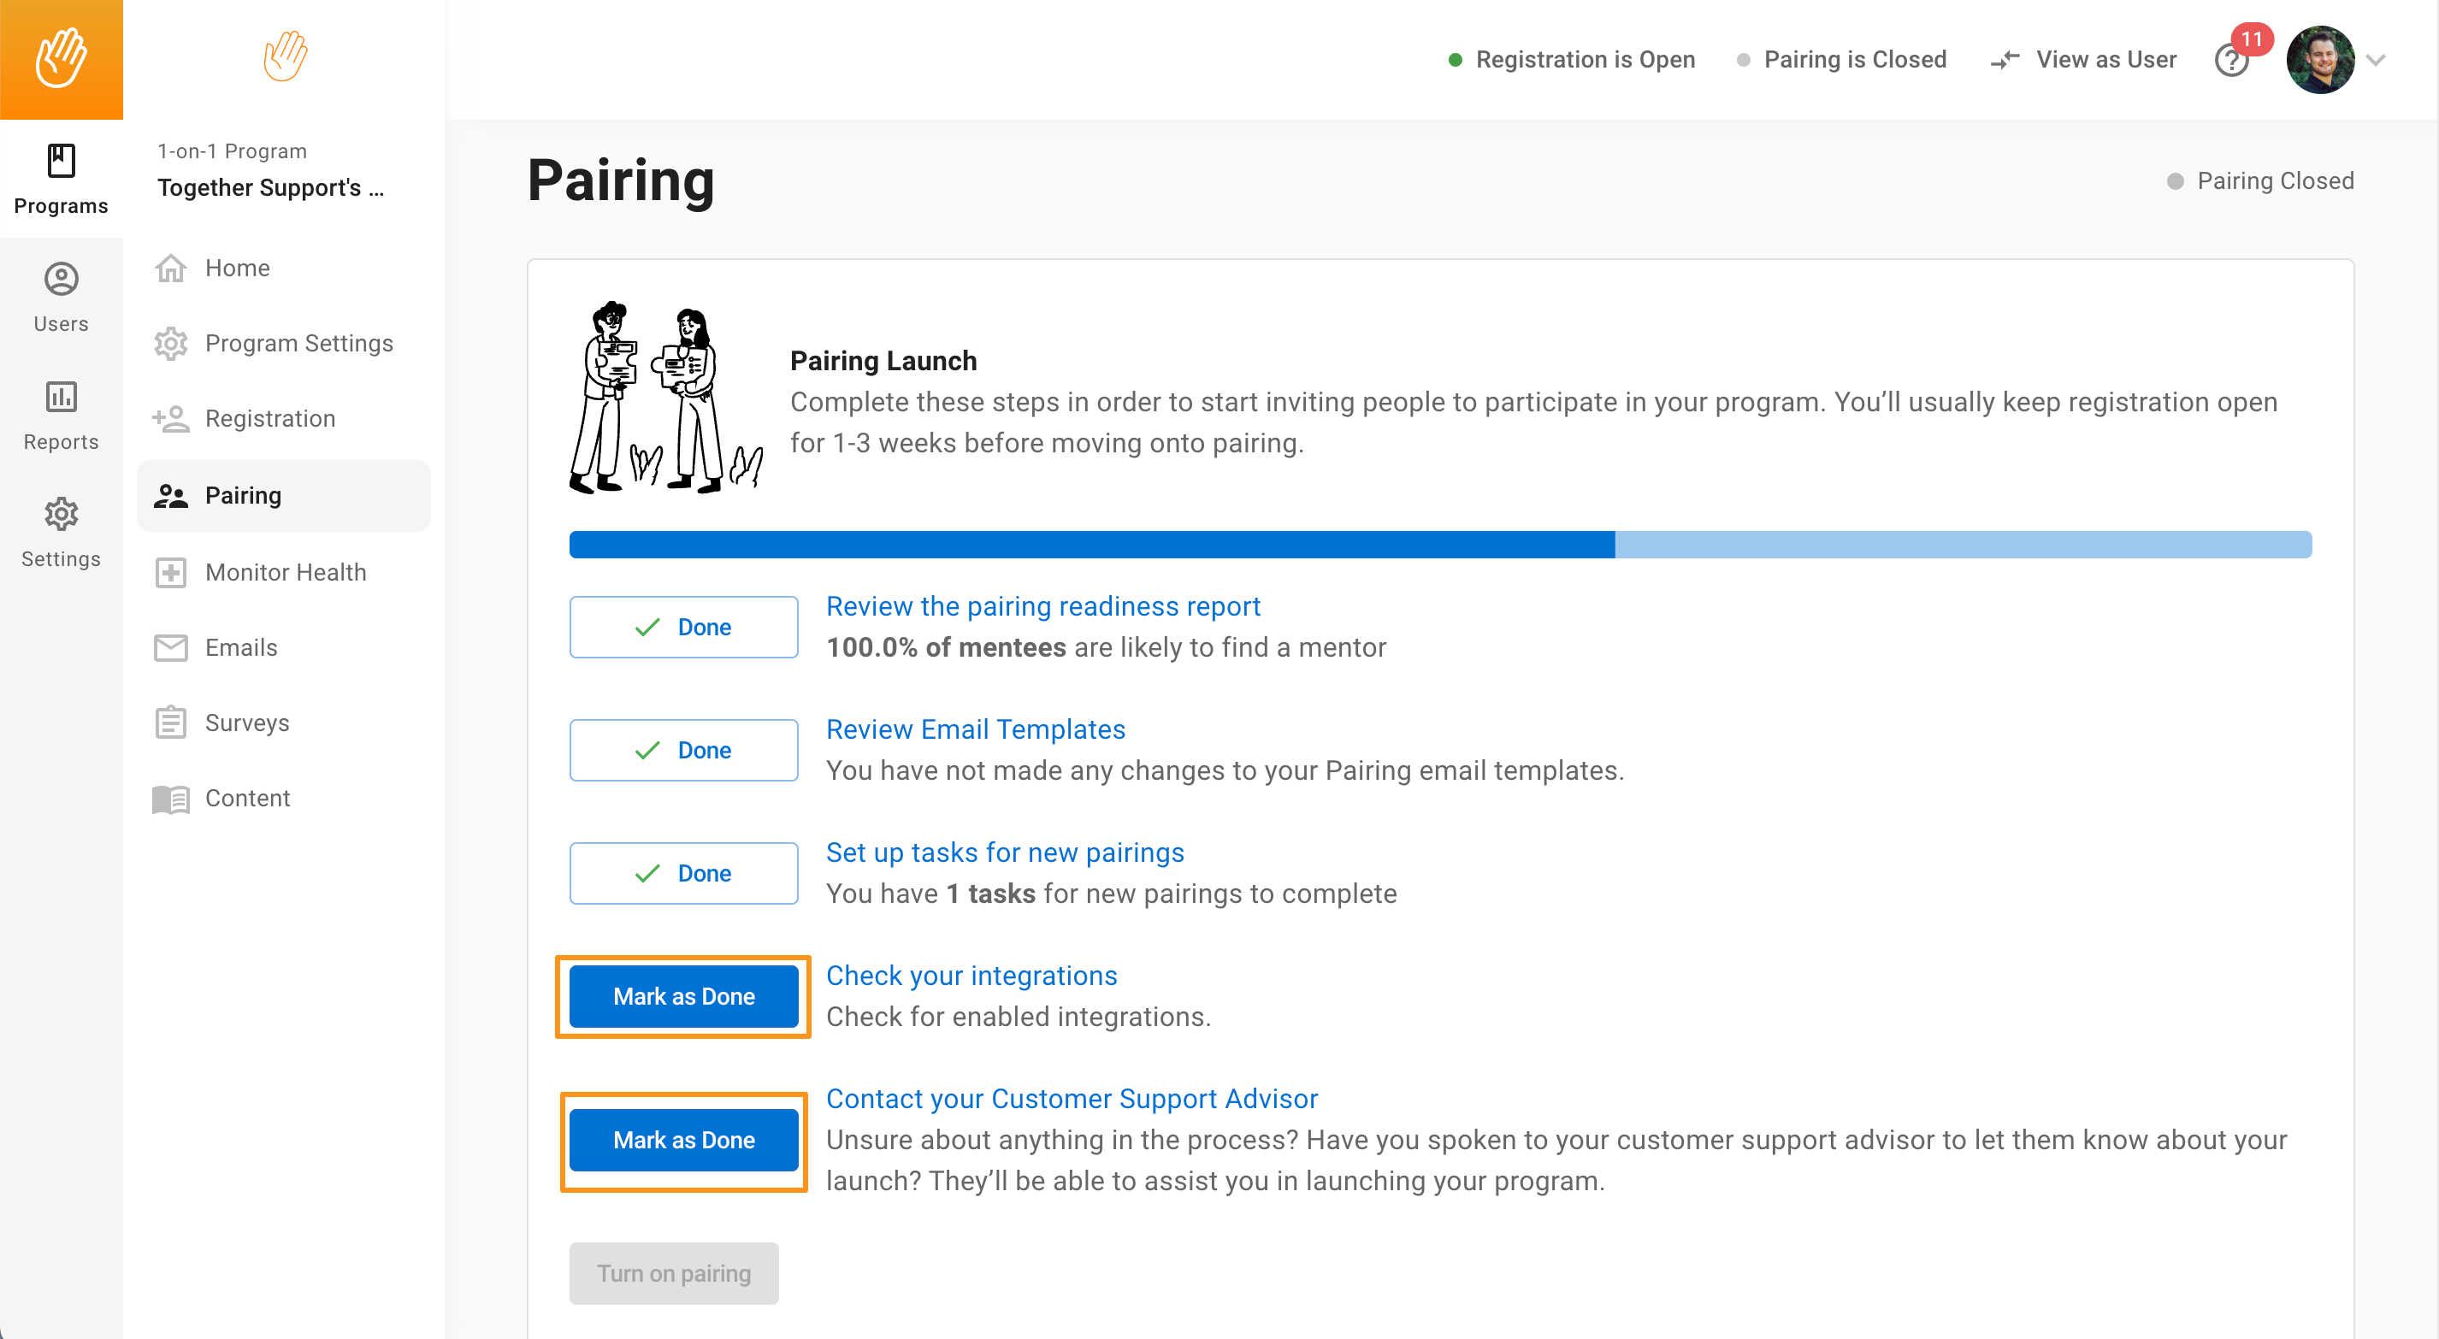
Task: Click 'Check for enabled integrations.' text
Action: pyautogui.click(x=1018, y=1016)
